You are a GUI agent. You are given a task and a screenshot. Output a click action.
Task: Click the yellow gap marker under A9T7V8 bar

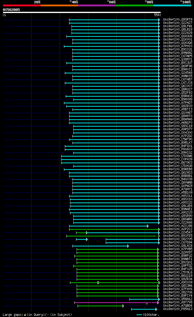[147, 304]
